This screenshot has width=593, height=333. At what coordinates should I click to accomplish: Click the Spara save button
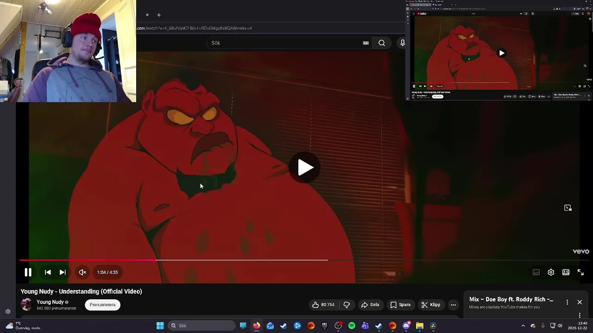[x=400, y=305]
